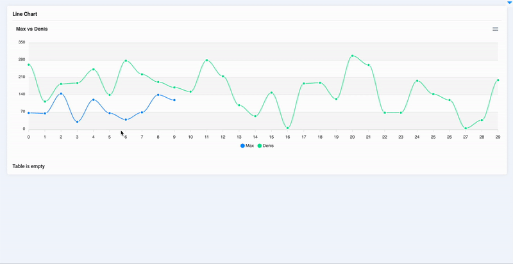Toggle Max series via legend label

[x=250, y=146]
